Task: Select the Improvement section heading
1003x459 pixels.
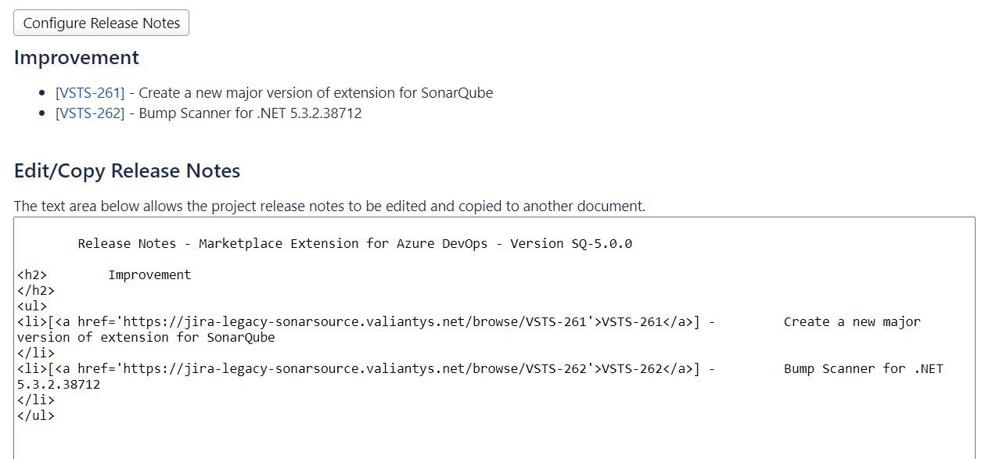Action: (x=76, y=57)
